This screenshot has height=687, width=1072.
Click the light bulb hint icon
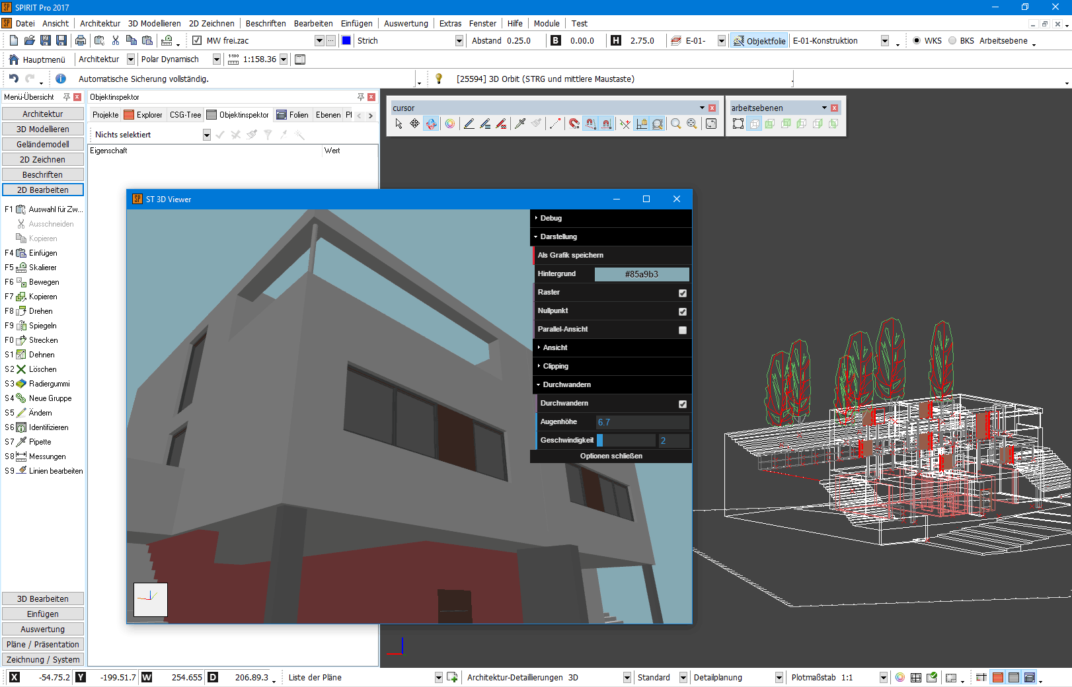tap(439, 79)
